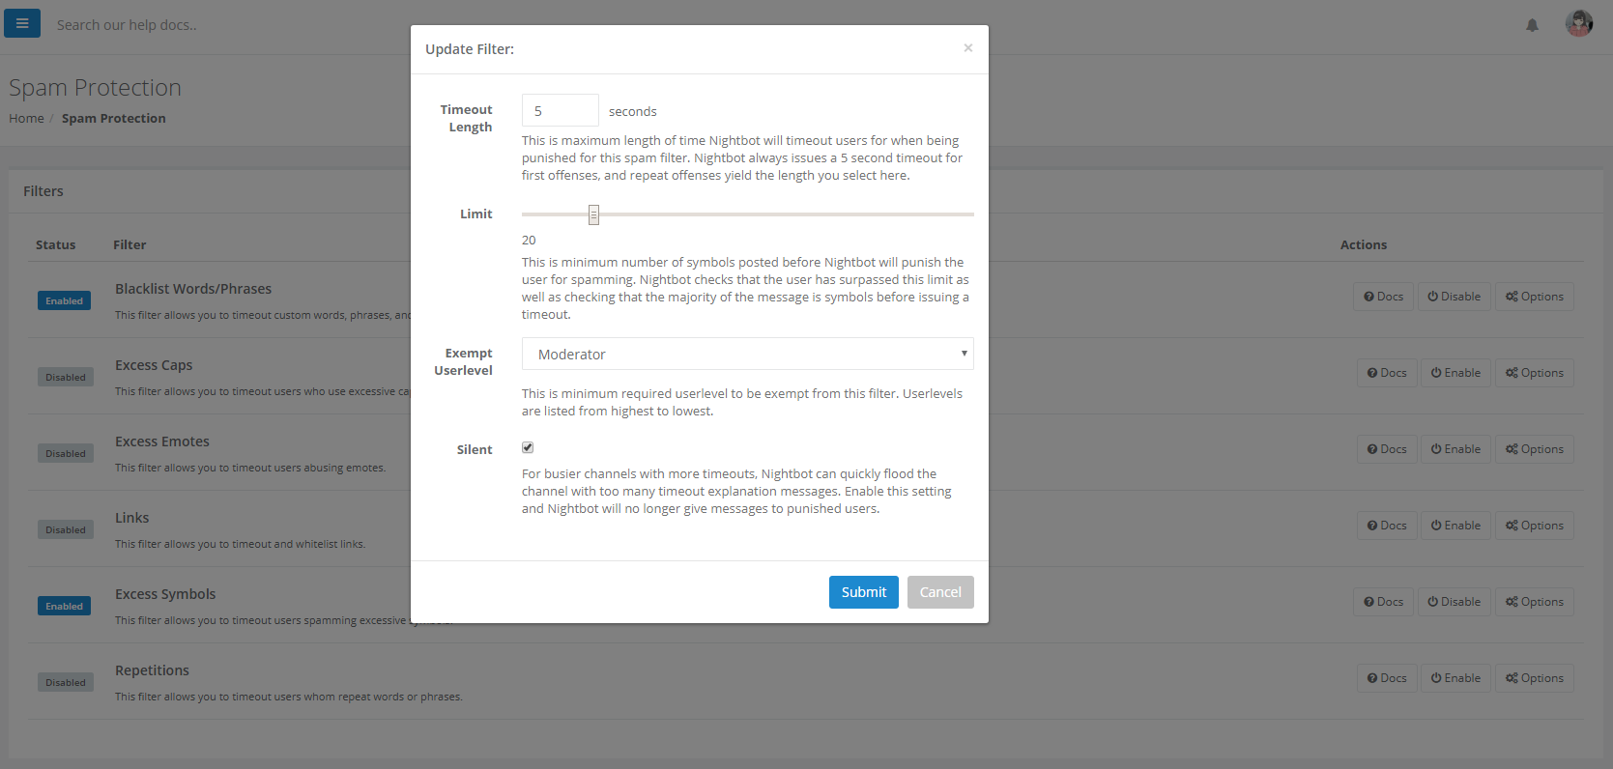1613x769 pixels.
Task: Open Docs for Links filter
Action: pos(1387,526)
